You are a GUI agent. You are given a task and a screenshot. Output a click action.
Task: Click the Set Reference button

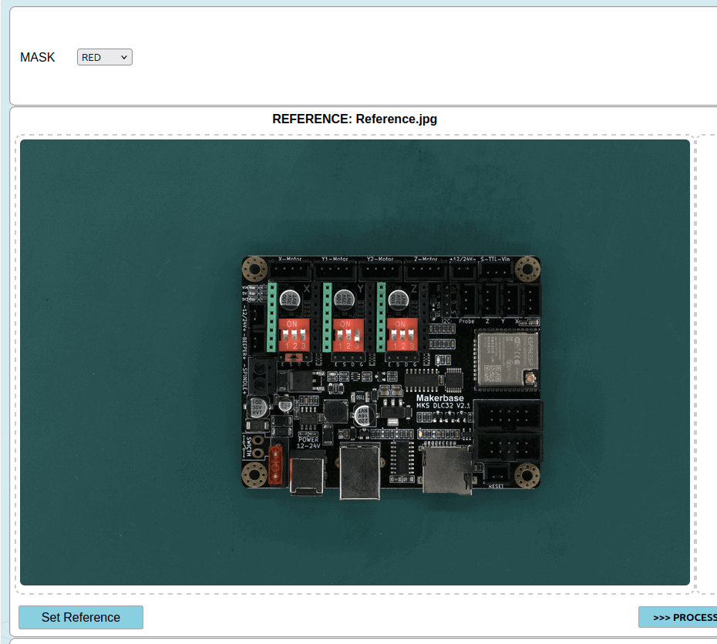81,617
